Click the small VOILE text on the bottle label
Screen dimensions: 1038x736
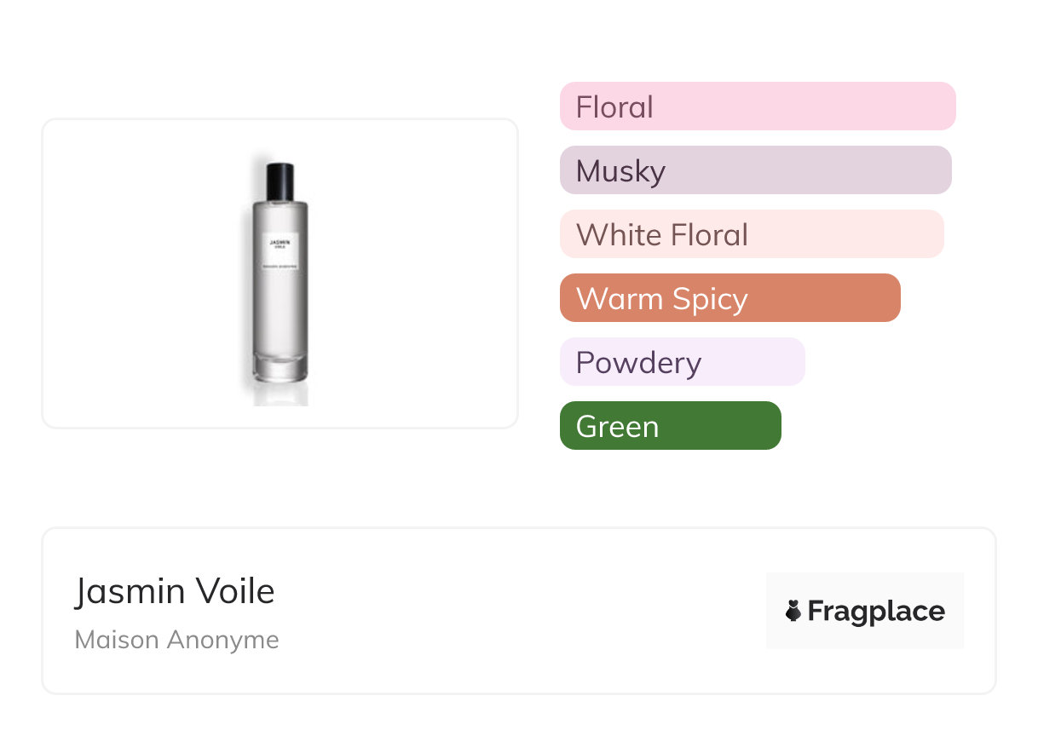pyautogui.click(x=280, y=247)
